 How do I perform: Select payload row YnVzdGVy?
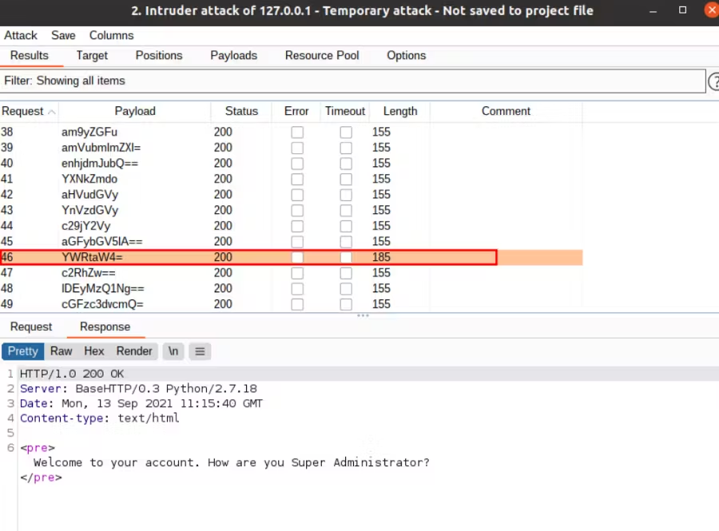point(291,210)
